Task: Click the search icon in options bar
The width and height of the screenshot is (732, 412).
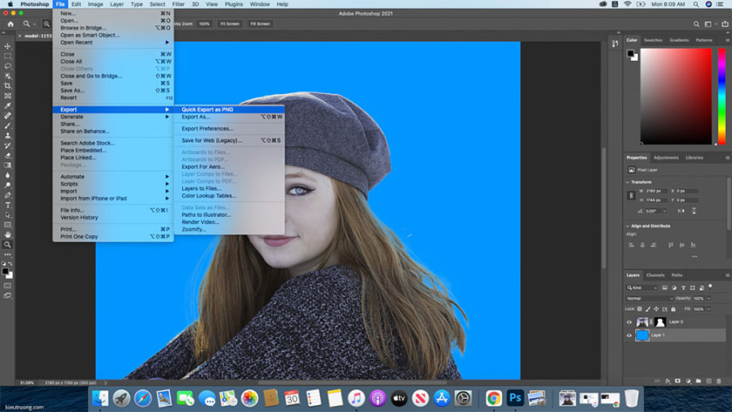Action: 696,24
